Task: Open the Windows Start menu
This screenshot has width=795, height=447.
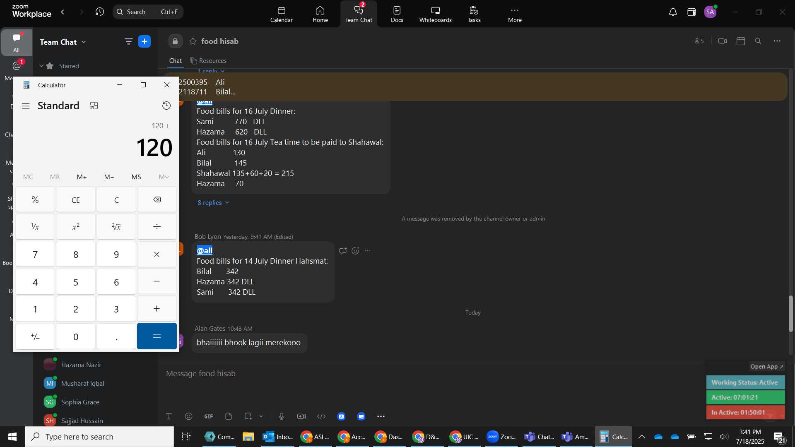Action: [12, 437]
